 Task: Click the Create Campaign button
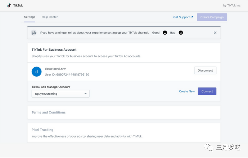coord(212,17)
